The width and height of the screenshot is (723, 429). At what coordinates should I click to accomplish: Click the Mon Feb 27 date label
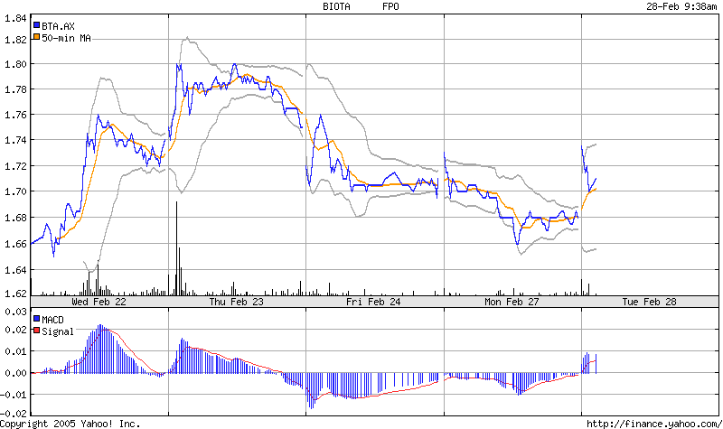(512, 302)
